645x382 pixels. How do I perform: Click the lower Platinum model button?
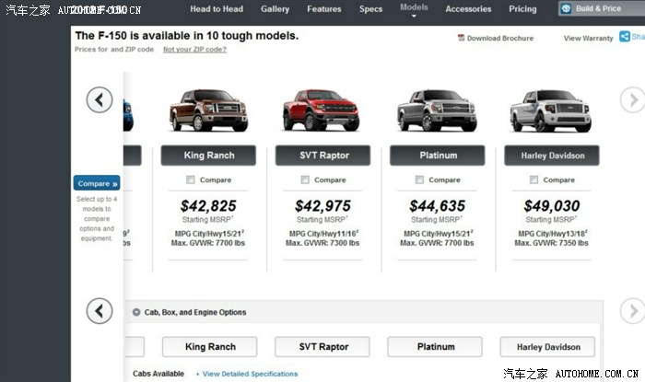[x=436, y=347]
